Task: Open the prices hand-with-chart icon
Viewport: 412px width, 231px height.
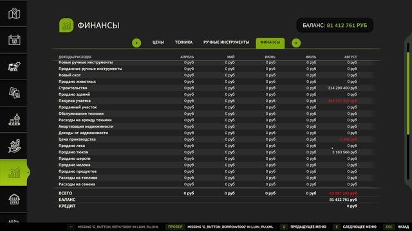Action: pos(14,146)
